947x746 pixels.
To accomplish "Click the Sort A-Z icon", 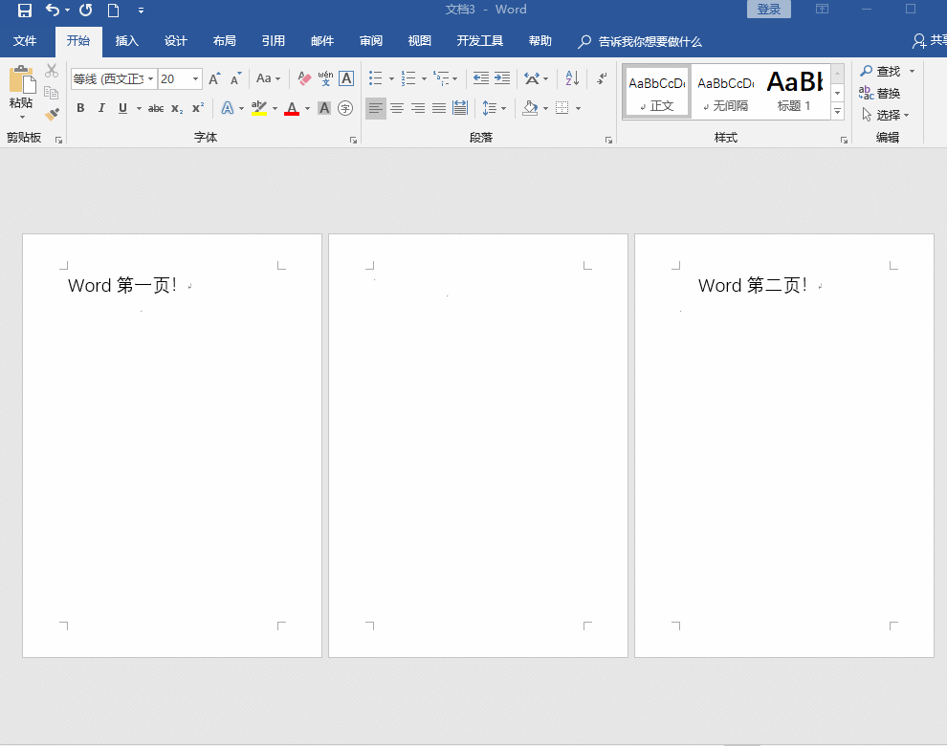I will pyautogui.click(x=572, y=78).
